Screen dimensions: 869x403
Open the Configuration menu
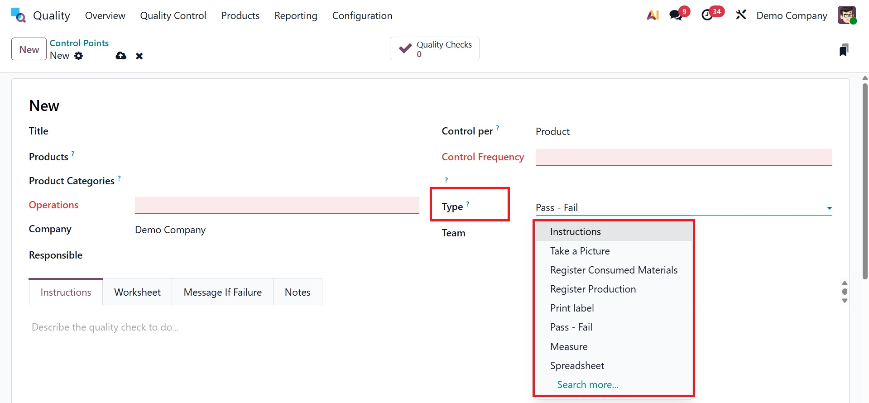(362, 15)
